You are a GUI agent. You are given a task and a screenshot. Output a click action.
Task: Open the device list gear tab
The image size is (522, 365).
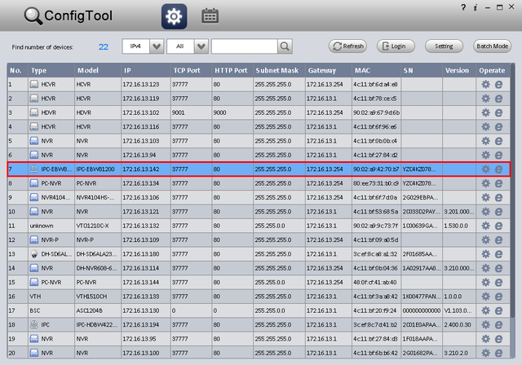(175, 15)
